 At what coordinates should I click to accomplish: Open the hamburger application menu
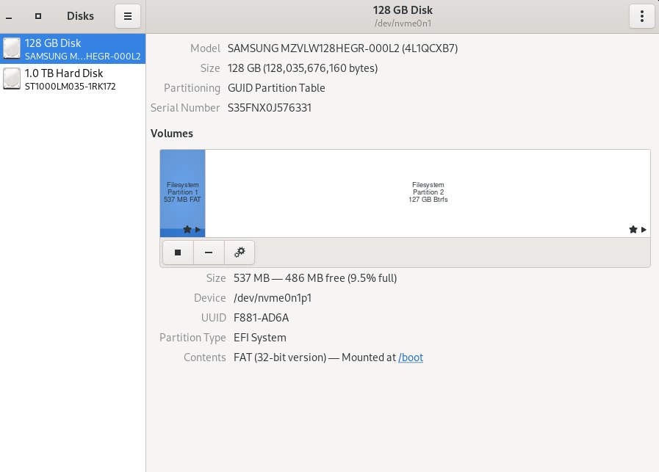pos(128,16)
